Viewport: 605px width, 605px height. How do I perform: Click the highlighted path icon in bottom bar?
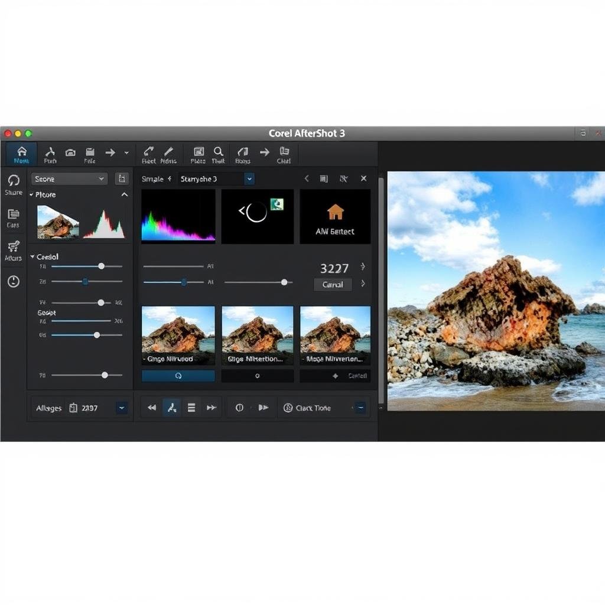(172, 408)
